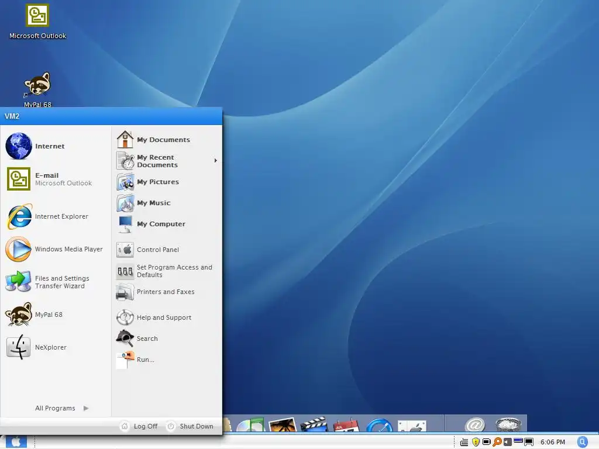Open System Preferences Apple dock icon
Screen dimensions: 599x449
point(412,426)
